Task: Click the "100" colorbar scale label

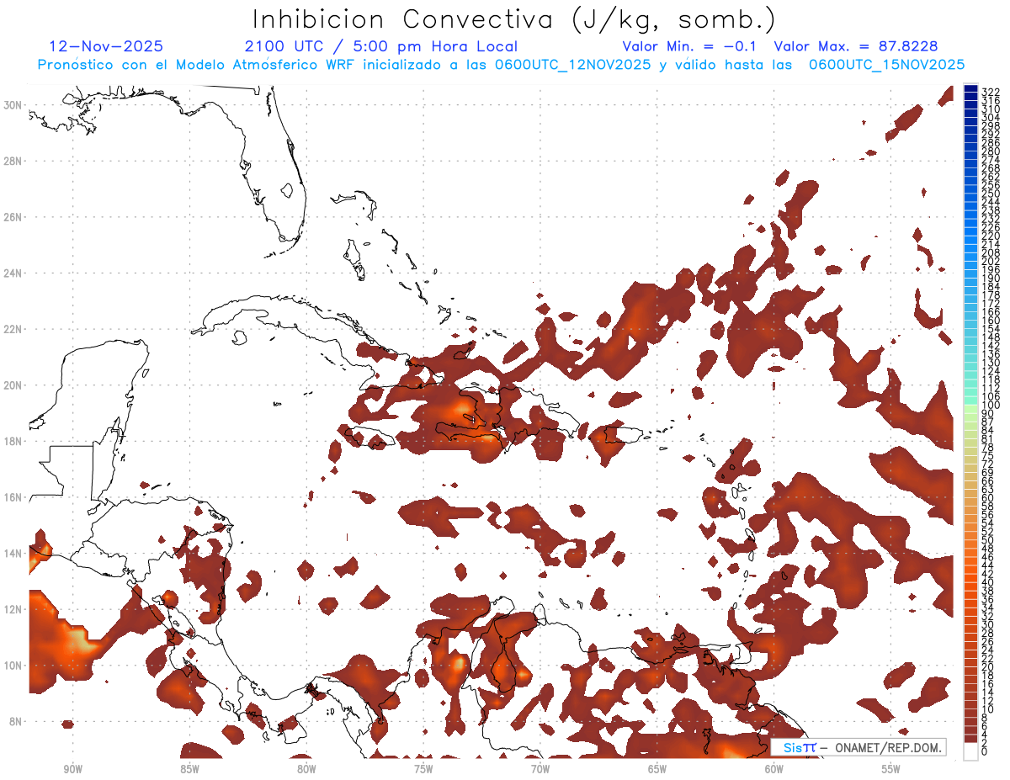Action: pos(990,406)
